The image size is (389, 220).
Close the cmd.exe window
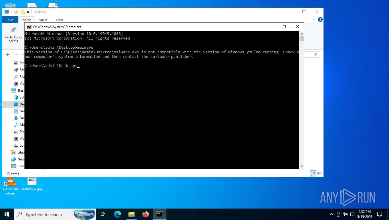pos(297,27)
